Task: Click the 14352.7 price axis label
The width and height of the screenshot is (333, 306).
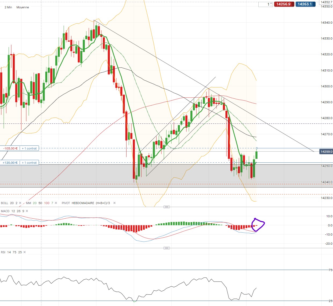Action: [327, 2]
